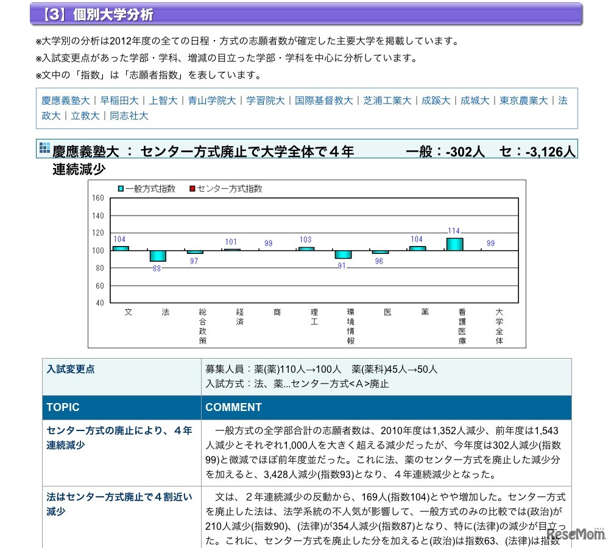The width and height of the screenshot is (614, 548).
Task: Open the 成城大 link
Action: coord(475,100)
